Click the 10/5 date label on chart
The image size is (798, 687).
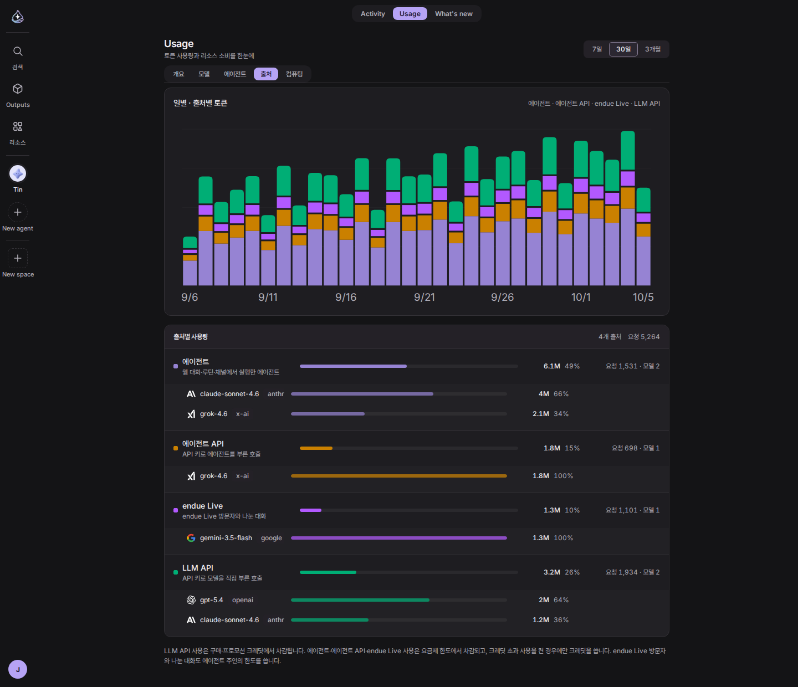click(643, 298)
